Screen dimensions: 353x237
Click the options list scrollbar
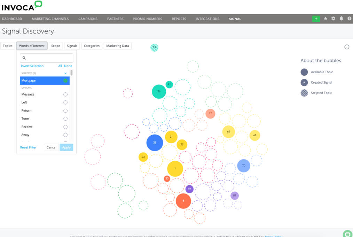[72, 72]
